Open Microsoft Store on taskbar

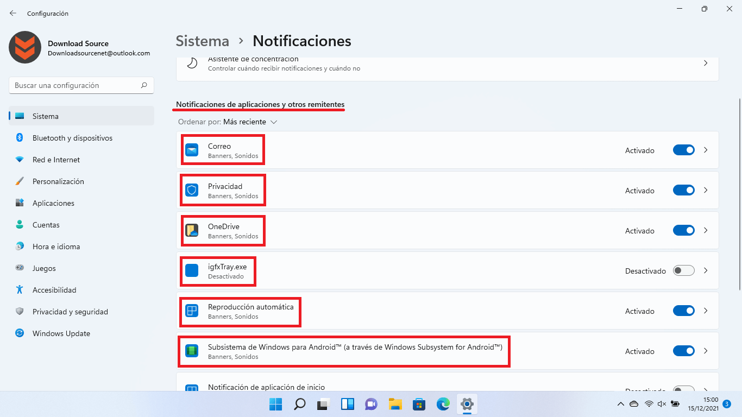pos(419,404)
